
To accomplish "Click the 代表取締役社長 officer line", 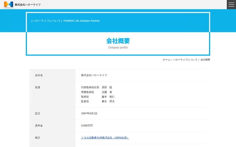I will point(97,87).
